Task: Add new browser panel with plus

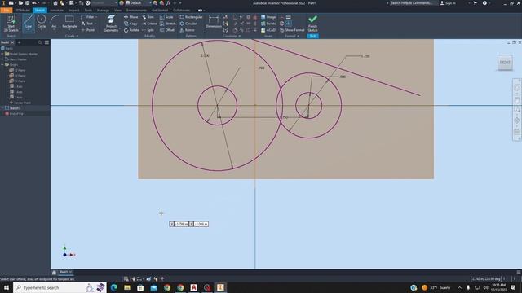Action: (x=19, y=42)
